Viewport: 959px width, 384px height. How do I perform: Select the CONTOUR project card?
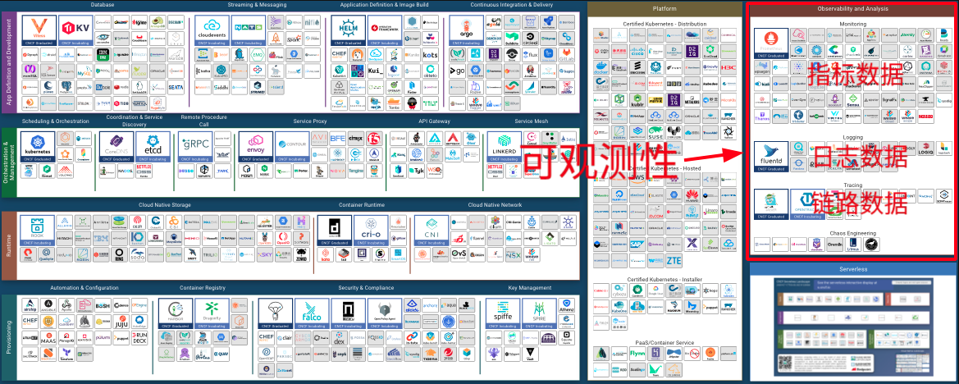[x=292, y=146]
